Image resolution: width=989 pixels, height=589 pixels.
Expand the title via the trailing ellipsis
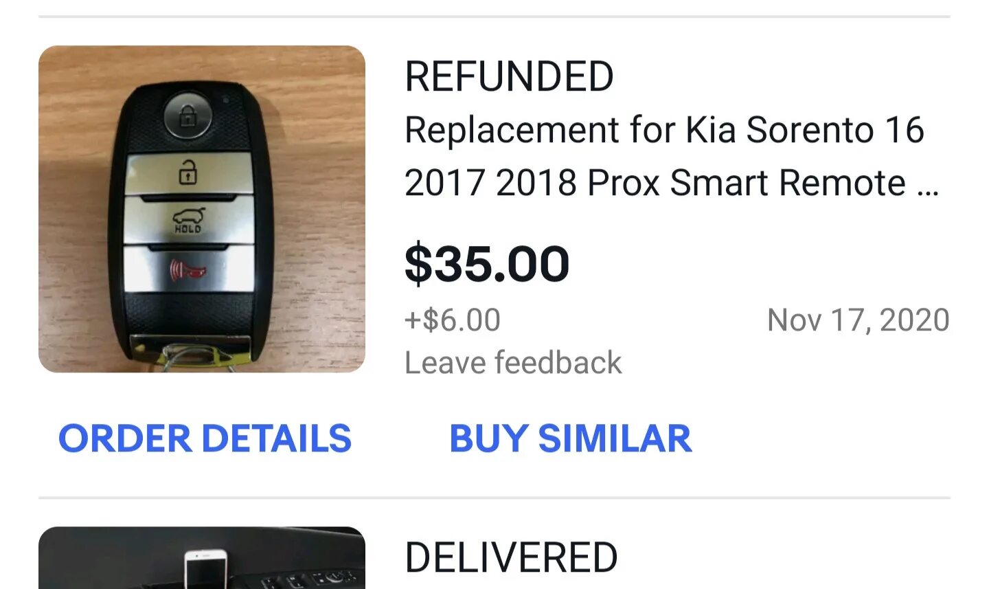point(928,184)
